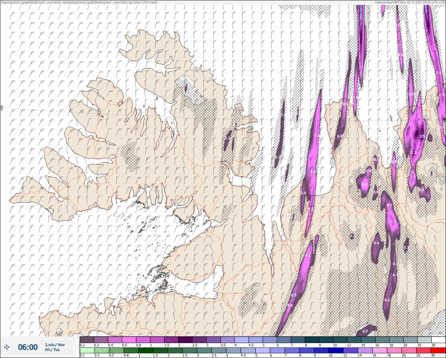The image size is (446, 358).
Task: Select the 30 white swatch in snow legend
Action: tap(438, 340)
